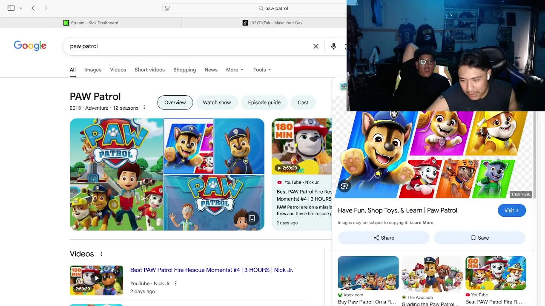Open the News results tab
The height and width of the screenshot is (306, 545).
[211, 70]
